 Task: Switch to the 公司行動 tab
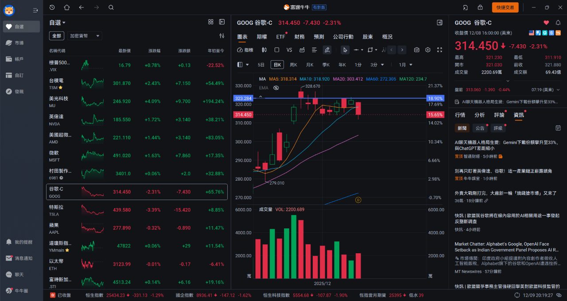pyautogui.click(x=343, y=37)
